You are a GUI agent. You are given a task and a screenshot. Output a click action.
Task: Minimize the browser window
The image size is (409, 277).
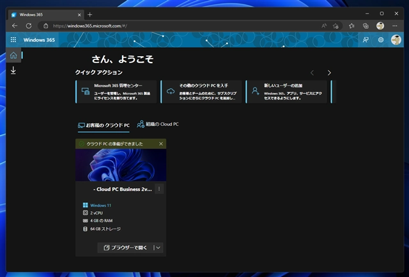(367, 13)
